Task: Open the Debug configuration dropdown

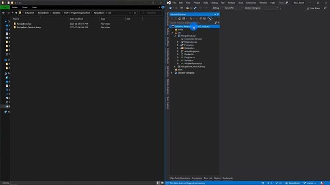Action: click(218, 8)
